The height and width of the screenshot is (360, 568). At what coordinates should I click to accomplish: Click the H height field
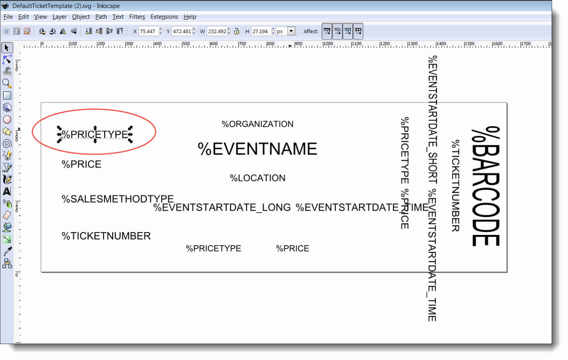point(261,31)
